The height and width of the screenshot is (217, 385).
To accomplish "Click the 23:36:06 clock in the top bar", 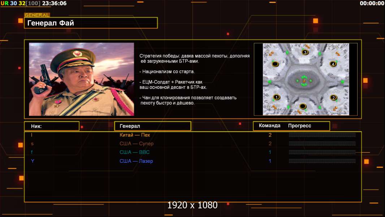I will pos(54,3).
